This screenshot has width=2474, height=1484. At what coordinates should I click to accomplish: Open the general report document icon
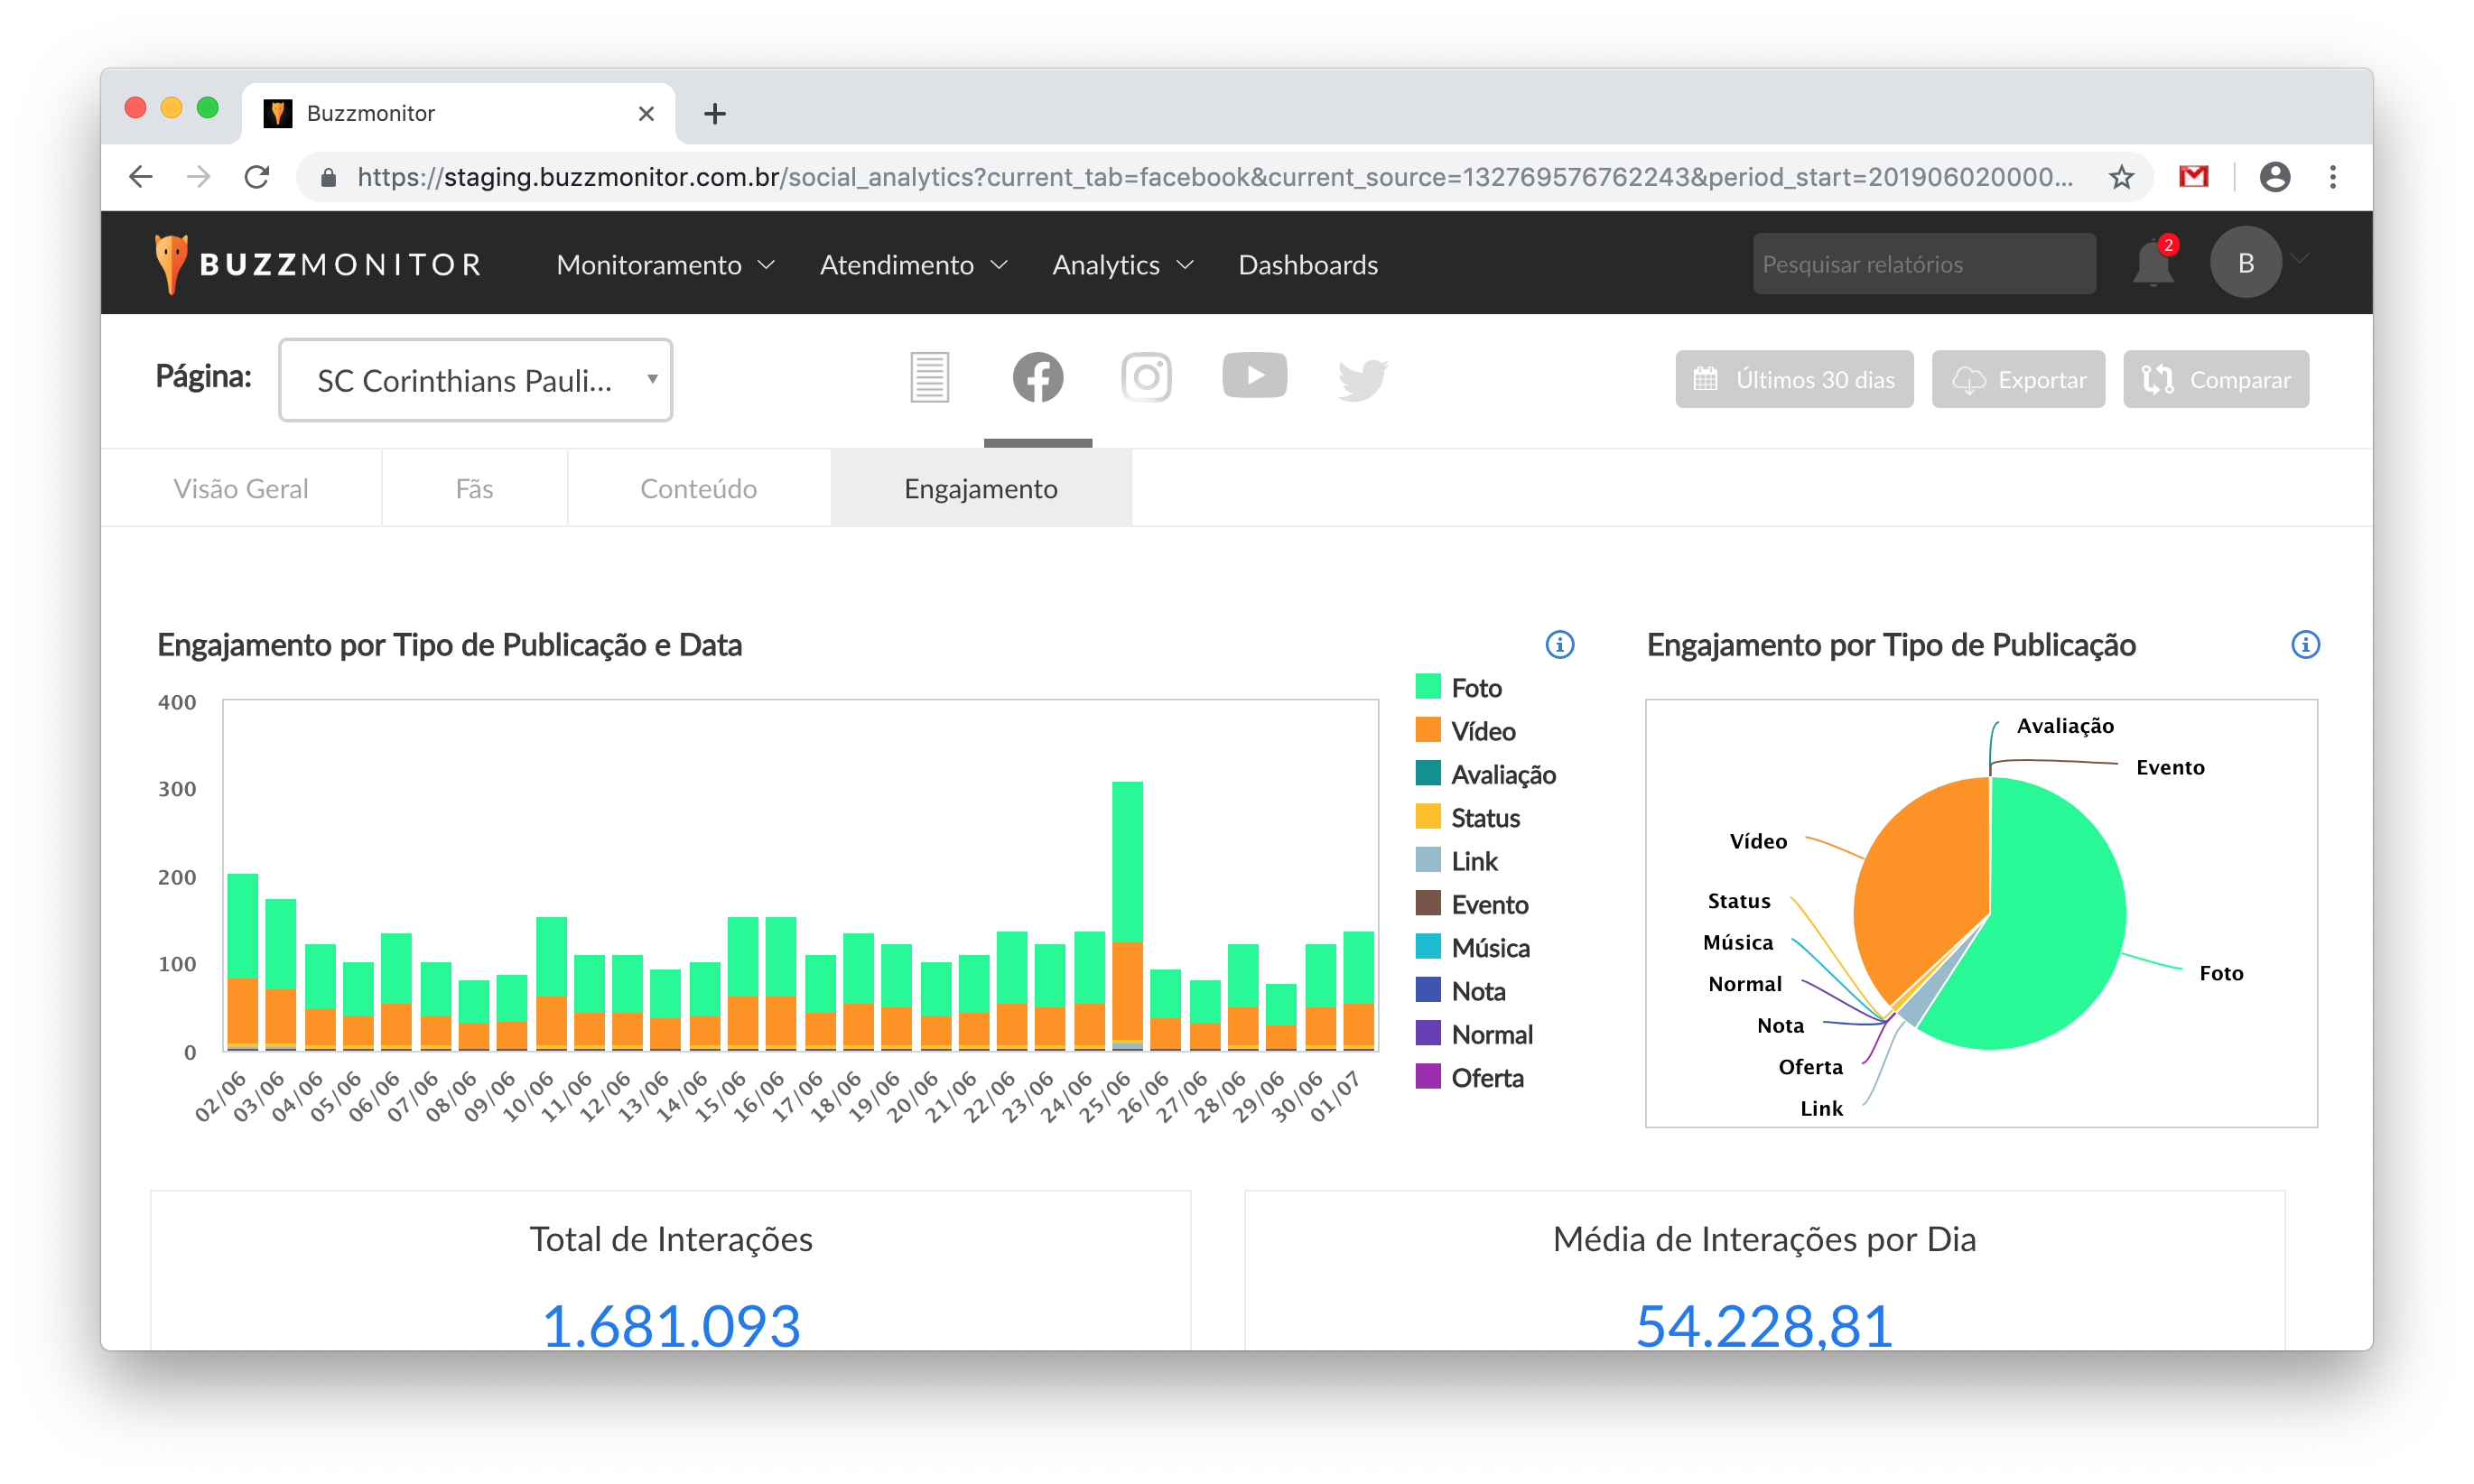pyautogui.click(x=929, y=378)
